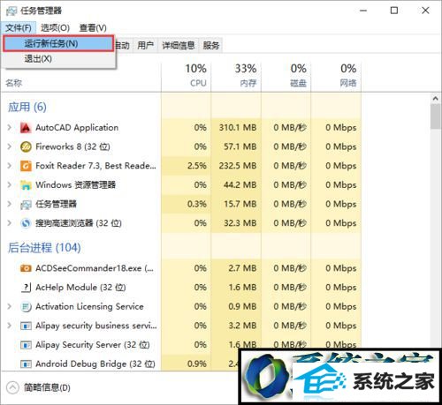Open the 查看(V) menu
Image resolution: width=442 pixels, height=405 pixels.
pos(93,28)
